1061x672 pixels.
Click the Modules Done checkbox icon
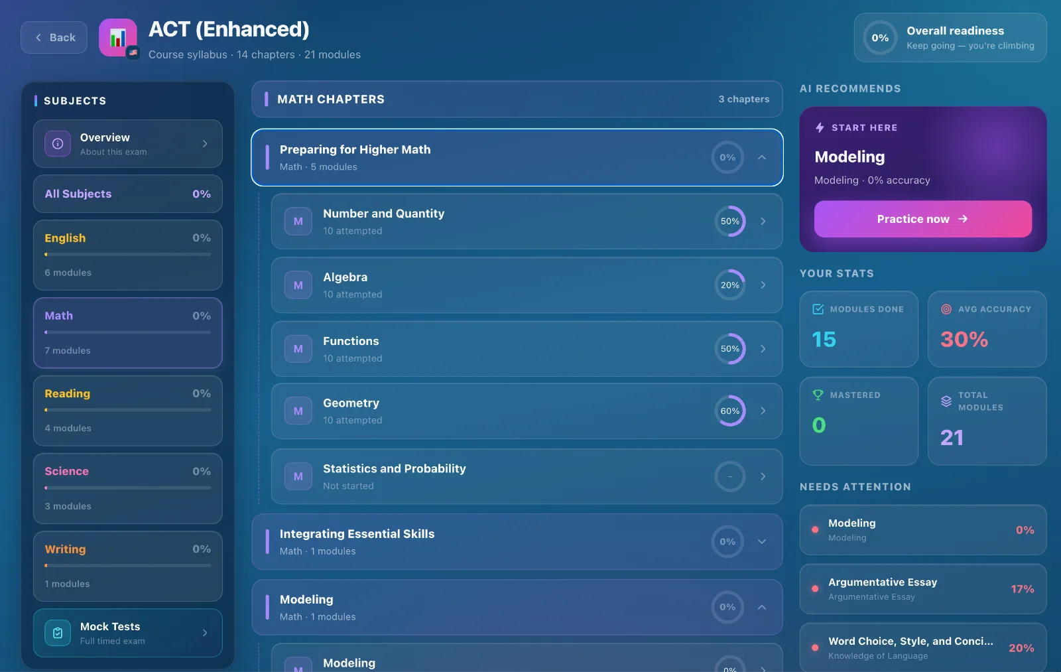click(818, 309)
